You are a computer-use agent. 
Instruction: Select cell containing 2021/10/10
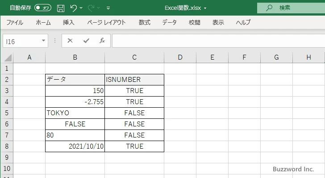(75, 146)
